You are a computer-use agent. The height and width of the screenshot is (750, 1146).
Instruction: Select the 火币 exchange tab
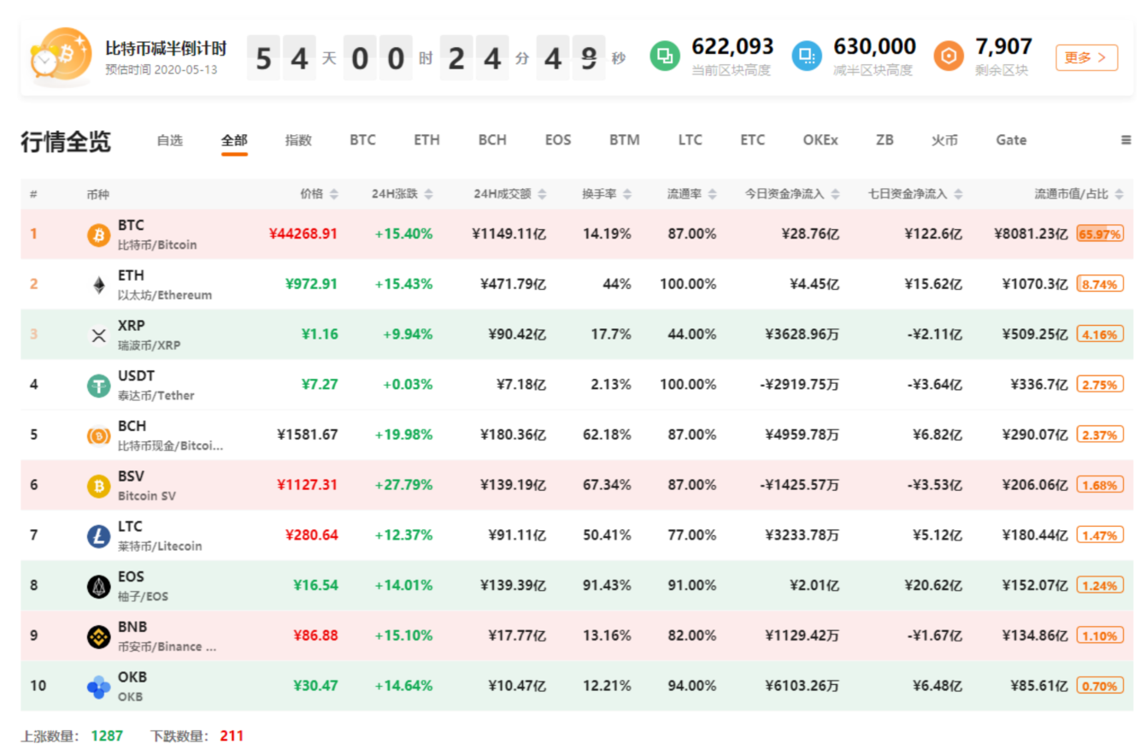(x=944, y=140)
